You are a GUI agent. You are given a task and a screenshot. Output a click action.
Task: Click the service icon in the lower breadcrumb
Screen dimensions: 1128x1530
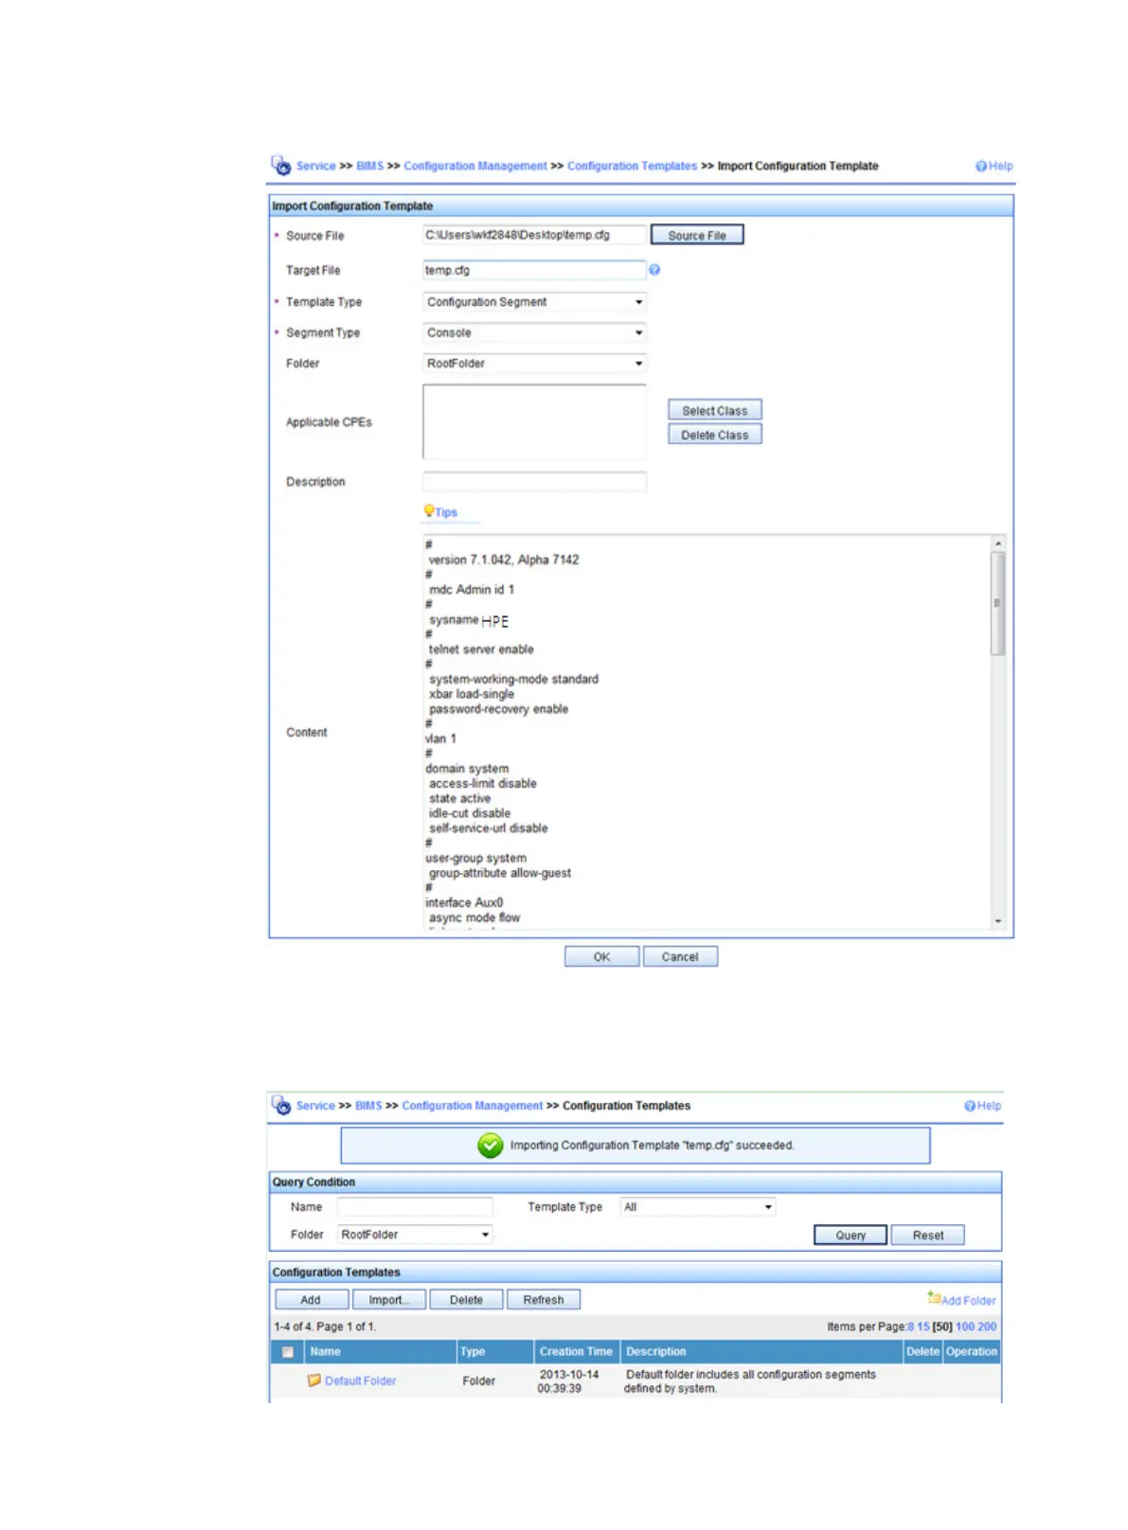click(x=281, y=1105)
